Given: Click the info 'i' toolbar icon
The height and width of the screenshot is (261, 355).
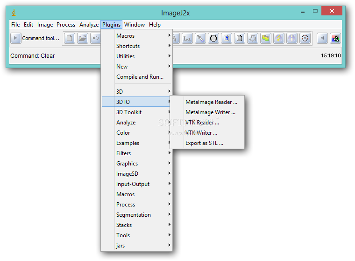Looking at the screenshot, I should (x=292, y=38).
